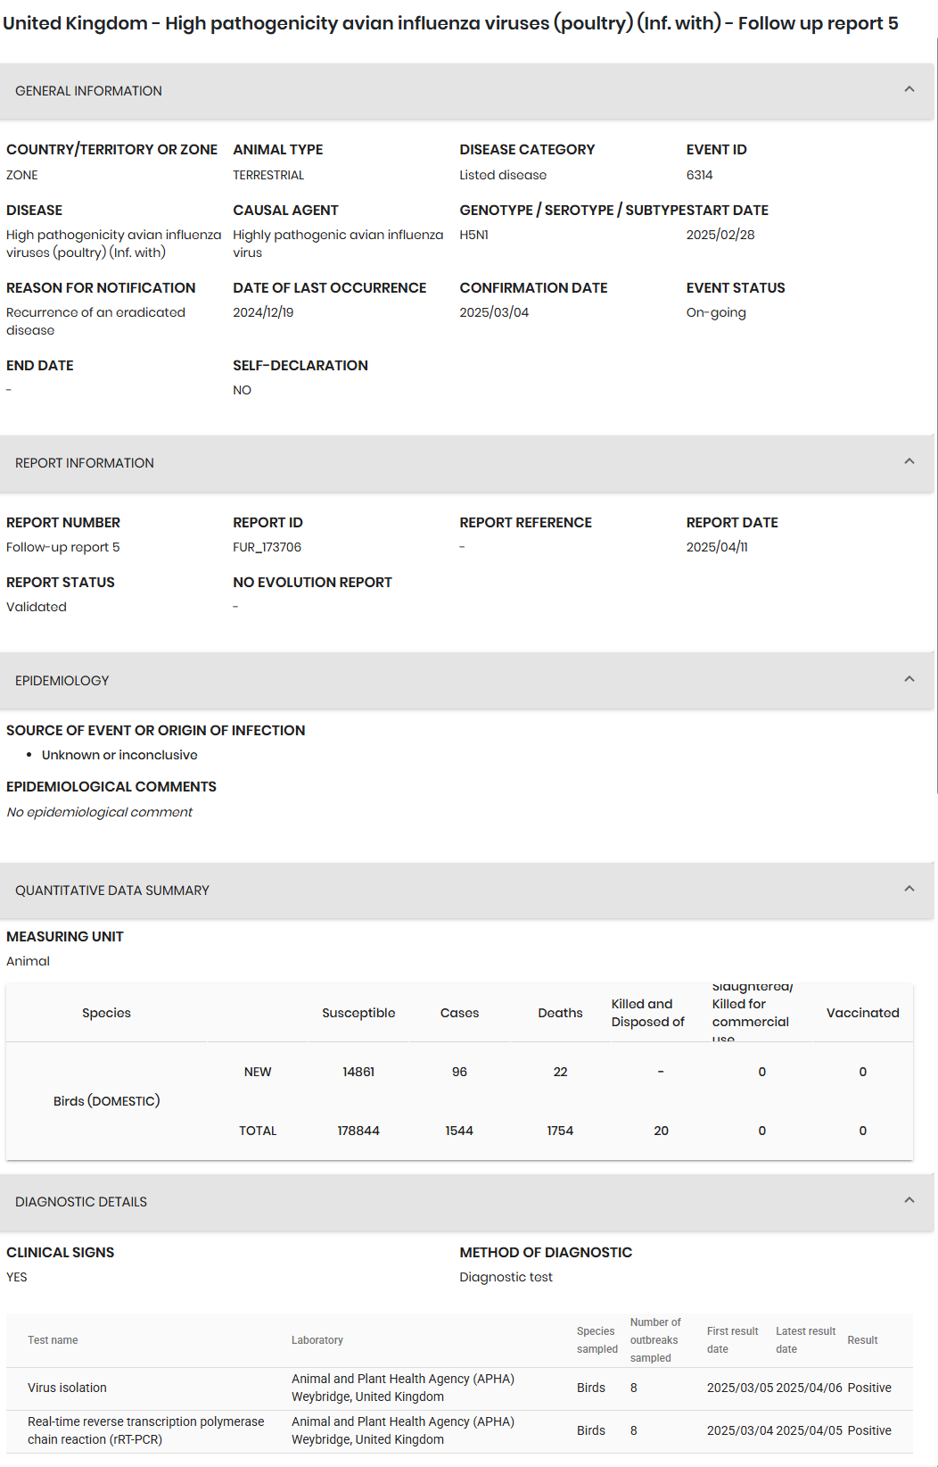
Task: Collapse the General Information section chevron
Action: pos(909,89)
